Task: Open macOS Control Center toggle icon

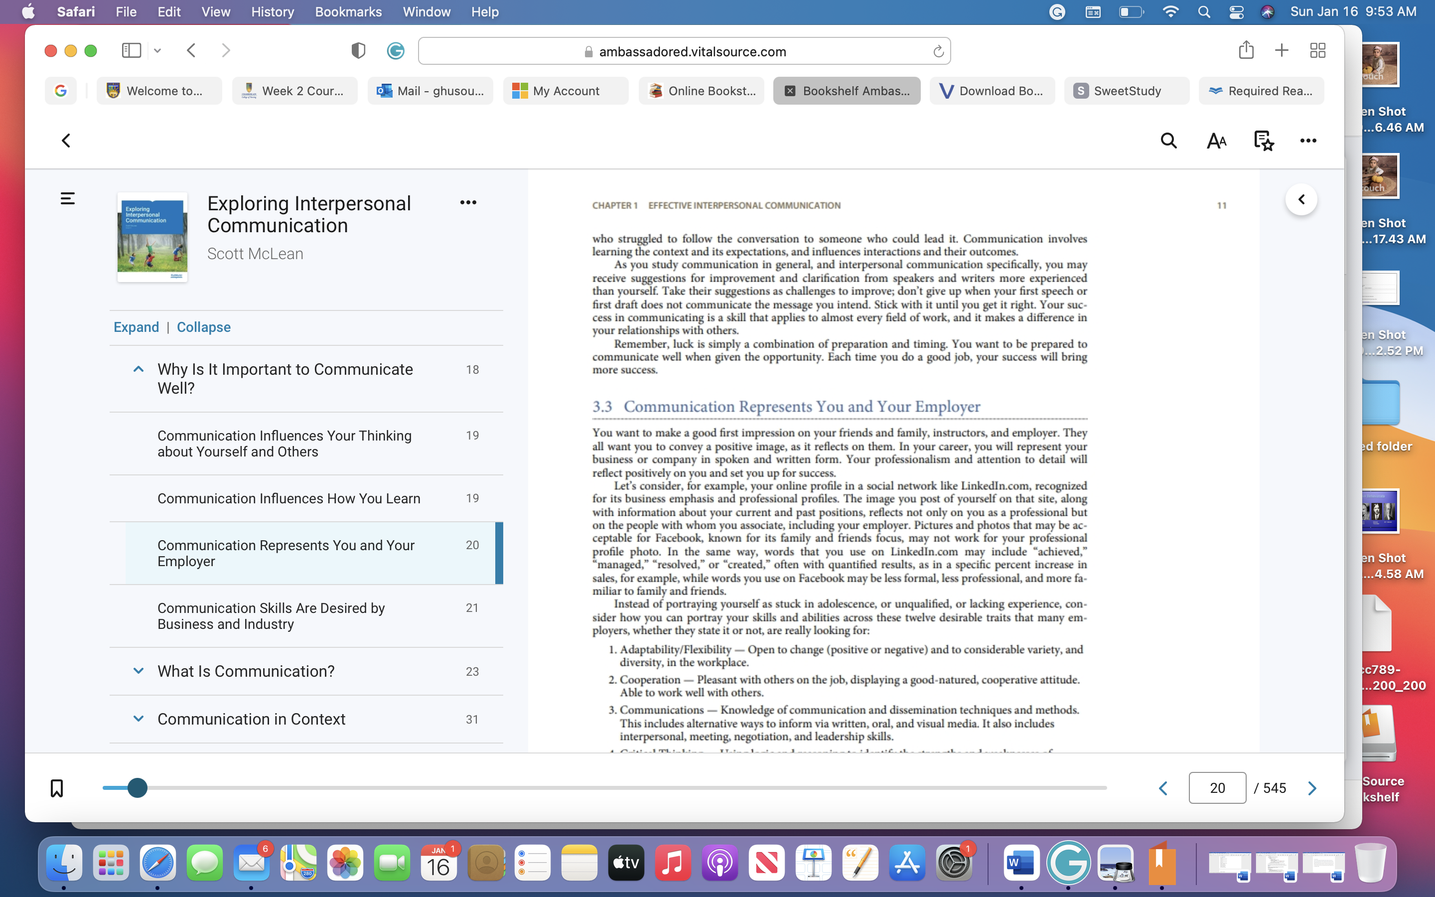Action: (1236, 12)
